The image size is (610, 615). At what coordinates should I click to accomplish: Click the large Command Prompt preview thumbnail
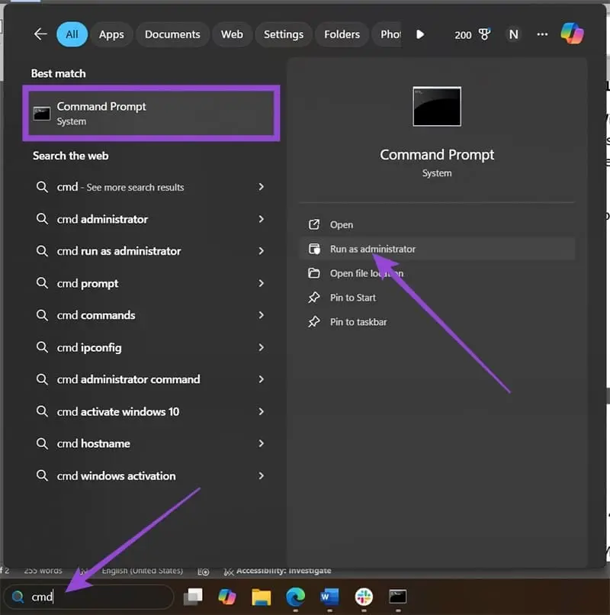437,106
